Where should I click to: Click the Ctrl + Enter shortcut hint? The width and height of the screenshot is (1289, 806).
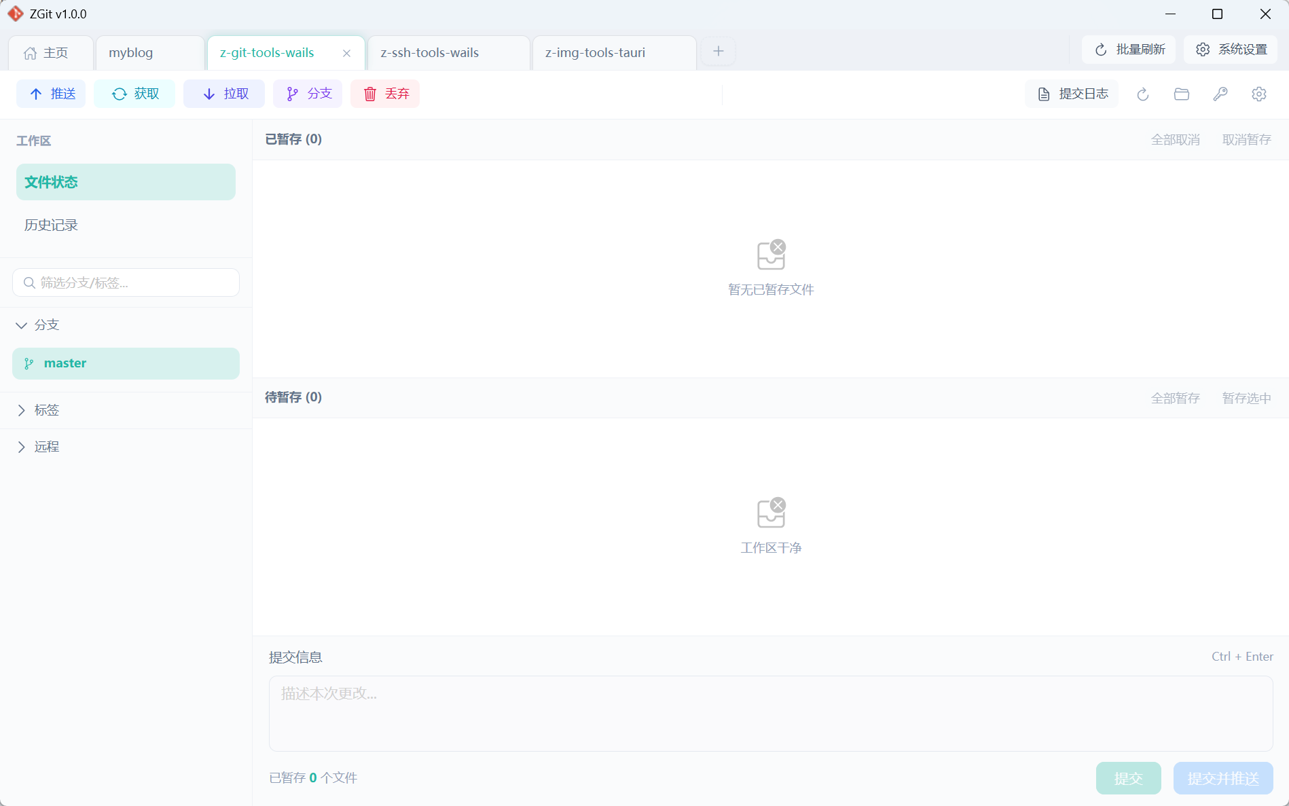(x=1242, y=657)
